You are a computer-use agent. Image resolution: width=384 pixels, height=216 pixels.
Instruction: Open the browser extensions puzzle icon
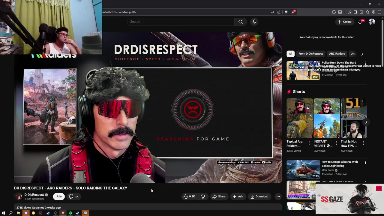(334, 12)
